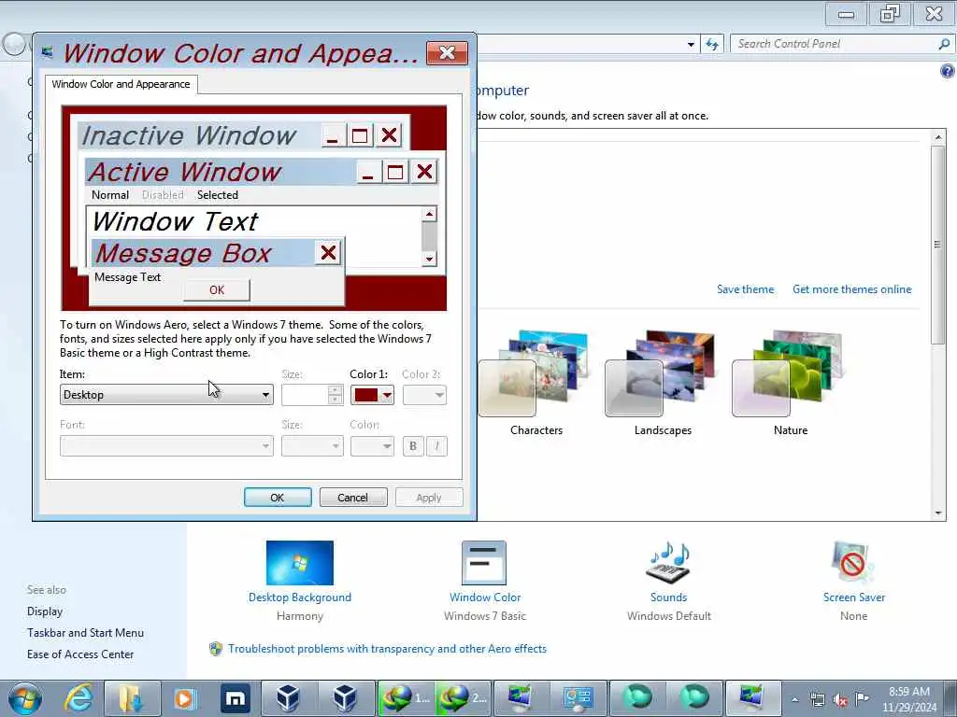Open the Window Color icon
The height and width of the screenshot is (717, 957).
tap(484, 563)
